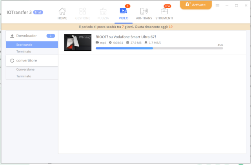Click the Downloader arrow icon in sidebar

[12, 36]
